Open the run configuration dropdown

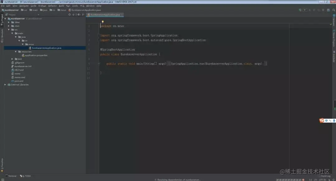click(x=305, y=10)
